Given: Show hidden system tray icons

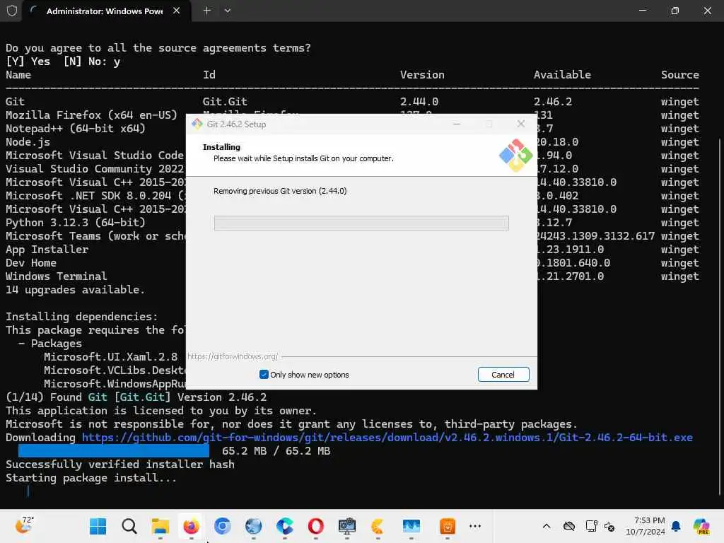Looking at the screenshot, I should 547,526.
